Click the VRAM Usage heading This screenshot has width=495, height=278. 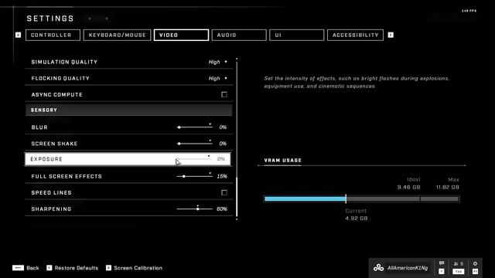(283, 160)
